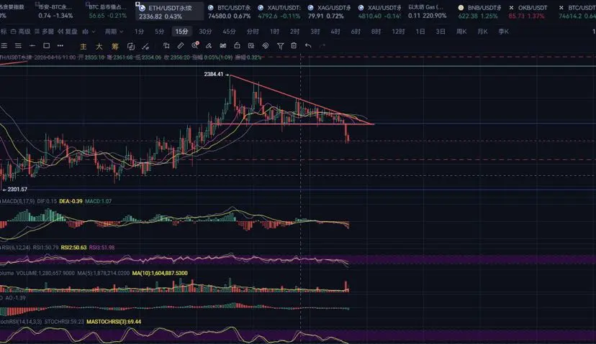This screenshot has width=596, height=344.
Task: Switch to the 4时 timeframe
Action: coord(335,32)
